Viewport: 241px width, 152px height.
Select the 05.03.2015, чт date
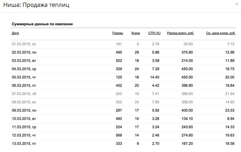[24, 77]
